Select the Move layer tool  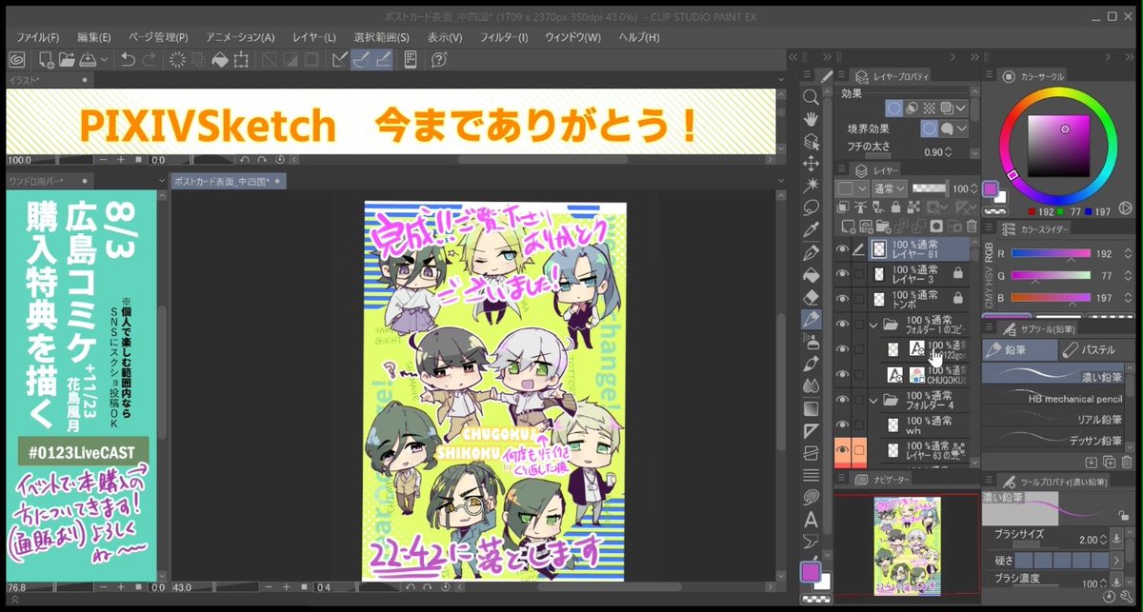click(811, 163)
